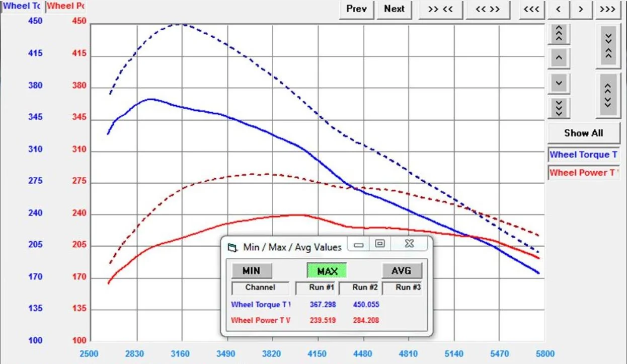Click the Run #2 column header
Screen dimensions: 627x364
coord(359,287)
